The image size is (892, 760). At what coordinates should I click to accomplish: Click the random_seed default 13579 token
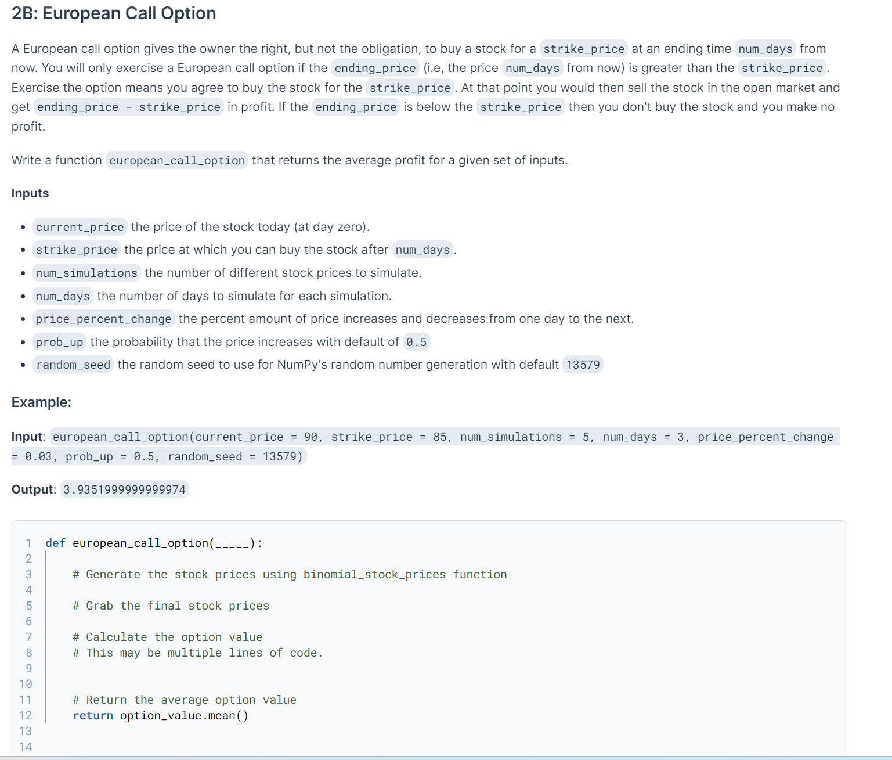point(582,365)
